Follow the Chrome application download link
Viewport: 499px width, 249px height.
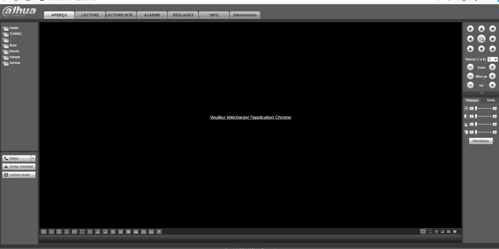250,117
